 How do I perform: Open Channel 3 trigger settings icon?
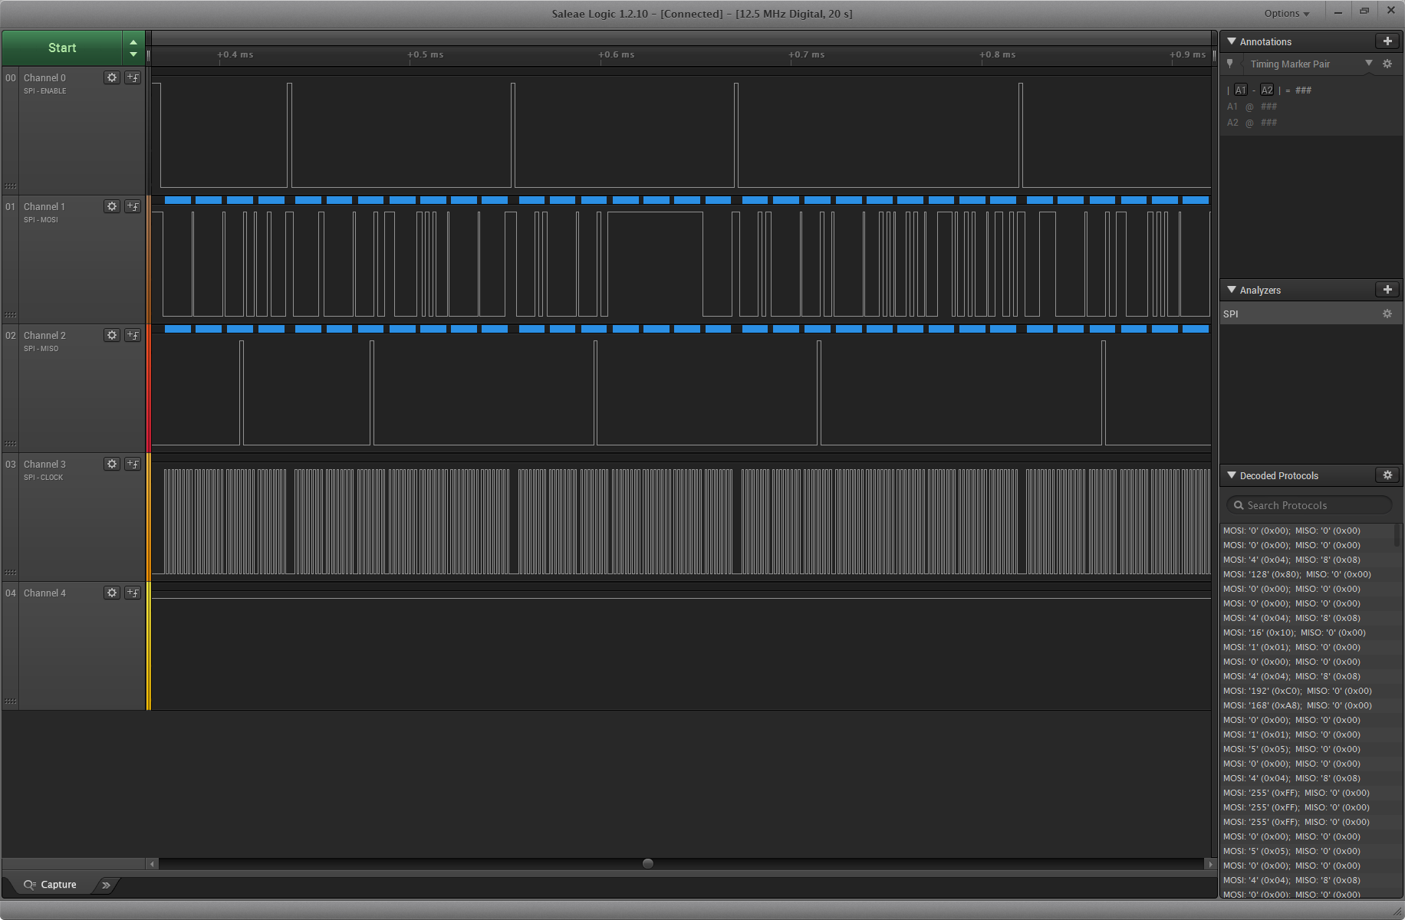point(133,464)
